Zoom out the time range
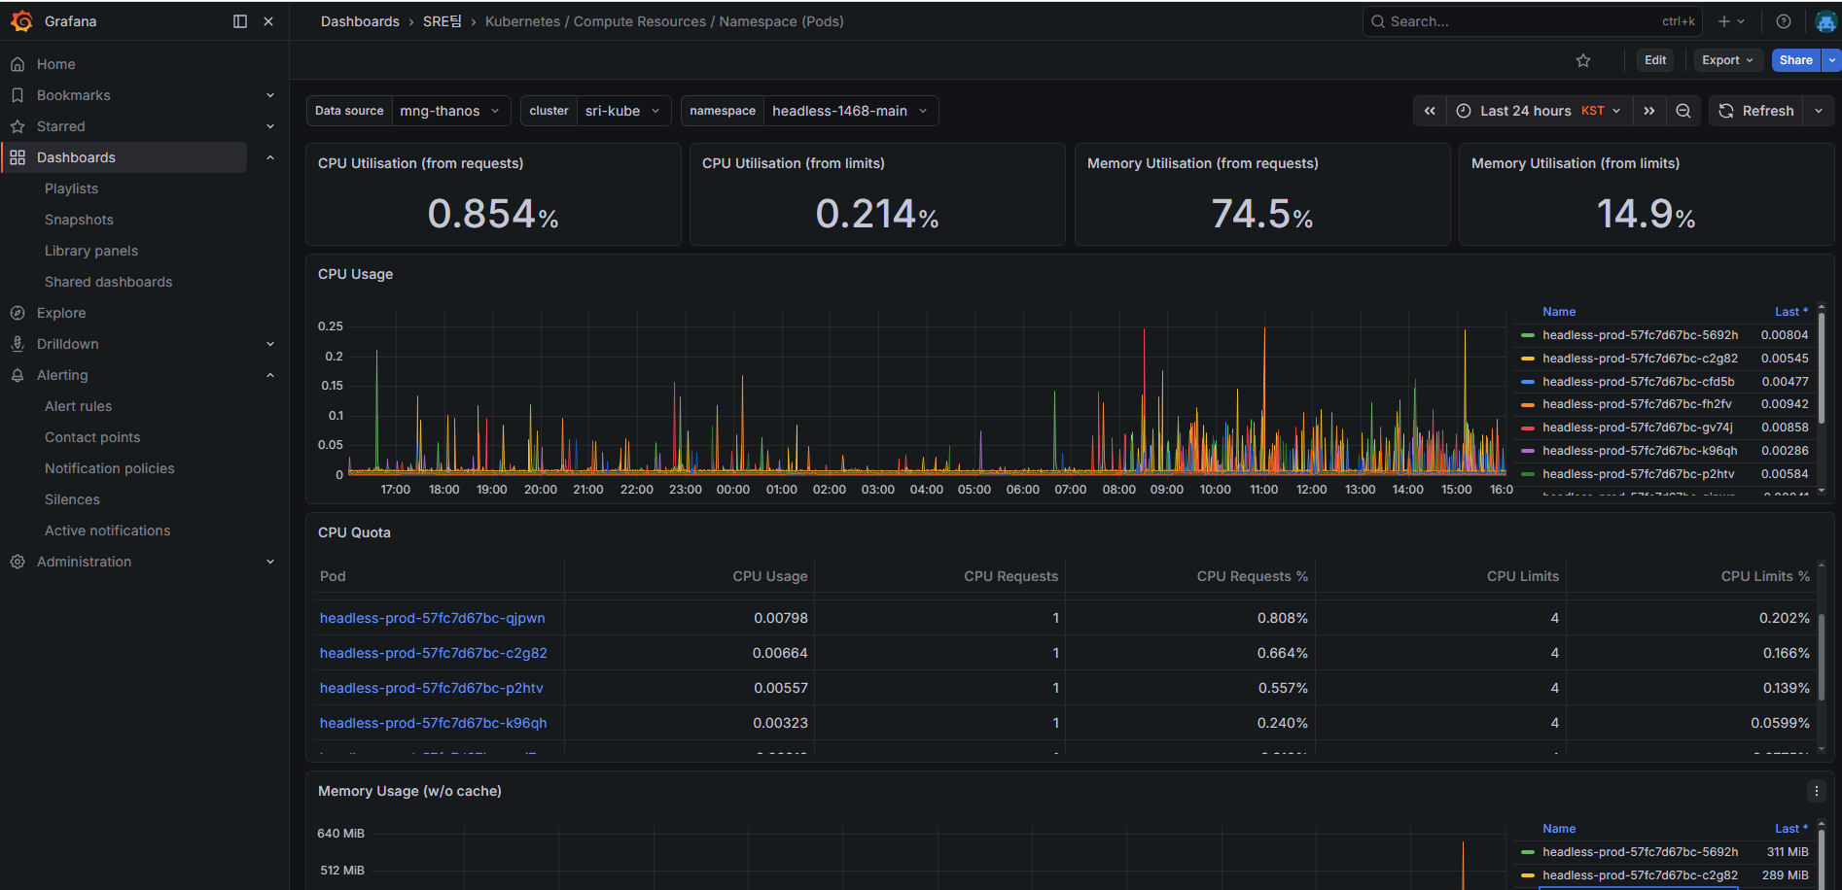 (1683, 111)
